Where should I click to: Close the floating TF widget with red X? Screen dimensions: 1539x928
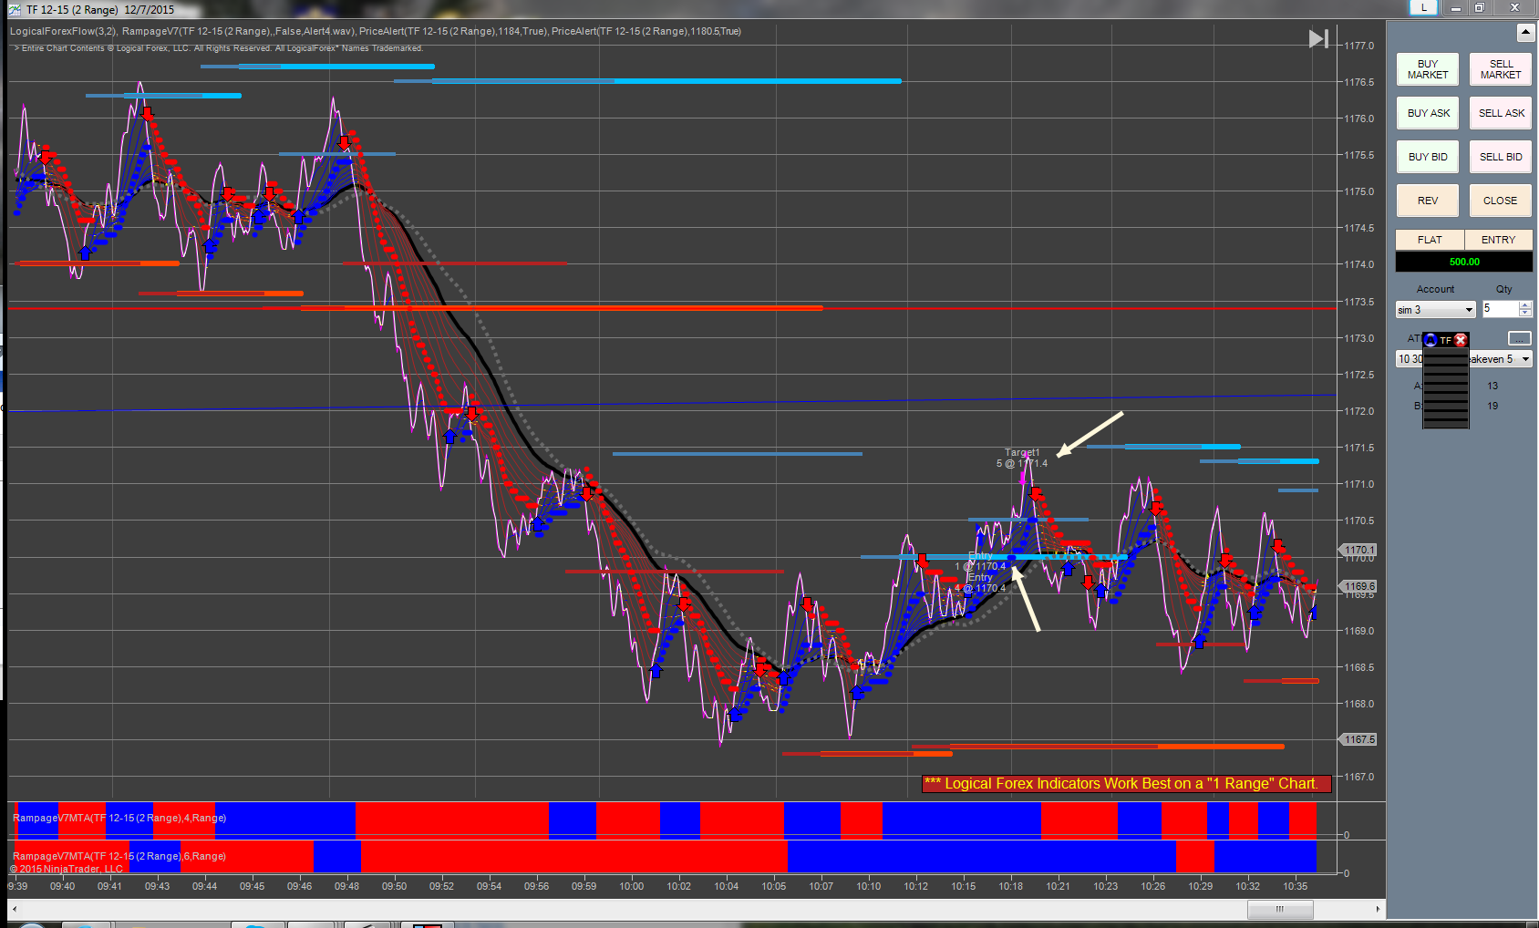(1461, 340)
